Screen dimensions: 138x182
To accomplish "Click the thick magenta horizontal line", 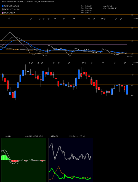I will (63, 44).
